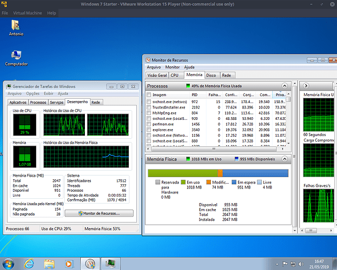Open Ajuda menu in Monitor de Recursos
Screen dimensions: 337x270
[x=189, y=67]
